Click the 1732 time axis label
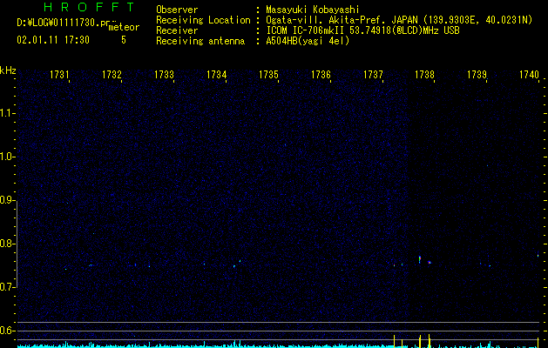548x348 pixels. (112, 74)
